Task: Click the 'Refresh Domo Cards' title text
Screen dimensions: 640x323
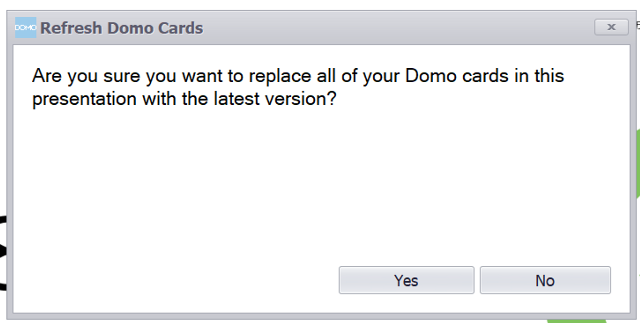Action: 122,28
